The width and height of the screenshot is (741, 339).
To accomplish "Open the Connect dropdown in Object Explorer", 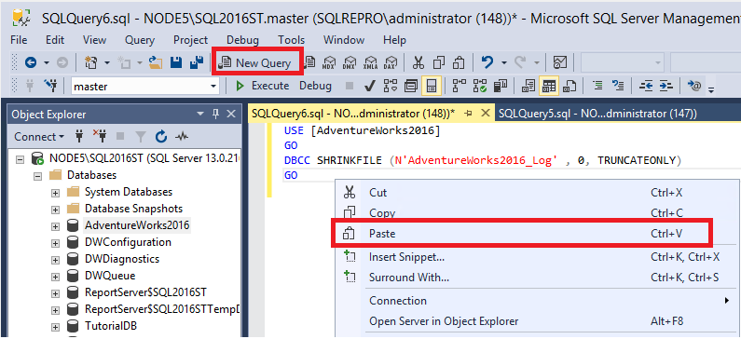I will 40,137.
